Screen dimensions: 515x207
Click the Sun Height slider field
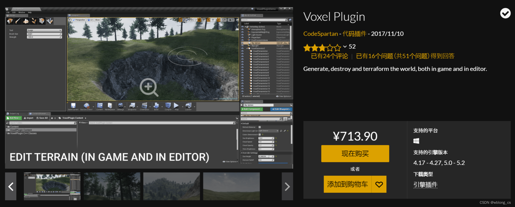(266, 156)
